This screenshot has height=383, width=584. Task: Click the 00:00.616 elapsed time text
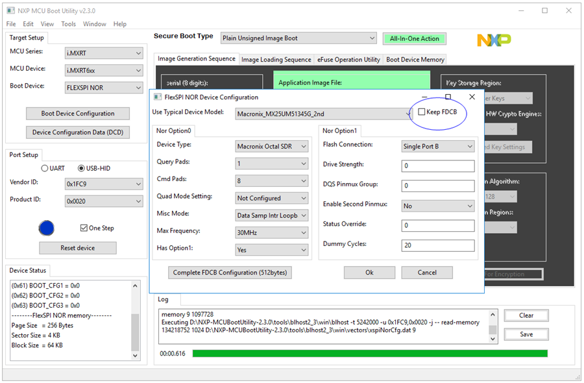[173, 354]
